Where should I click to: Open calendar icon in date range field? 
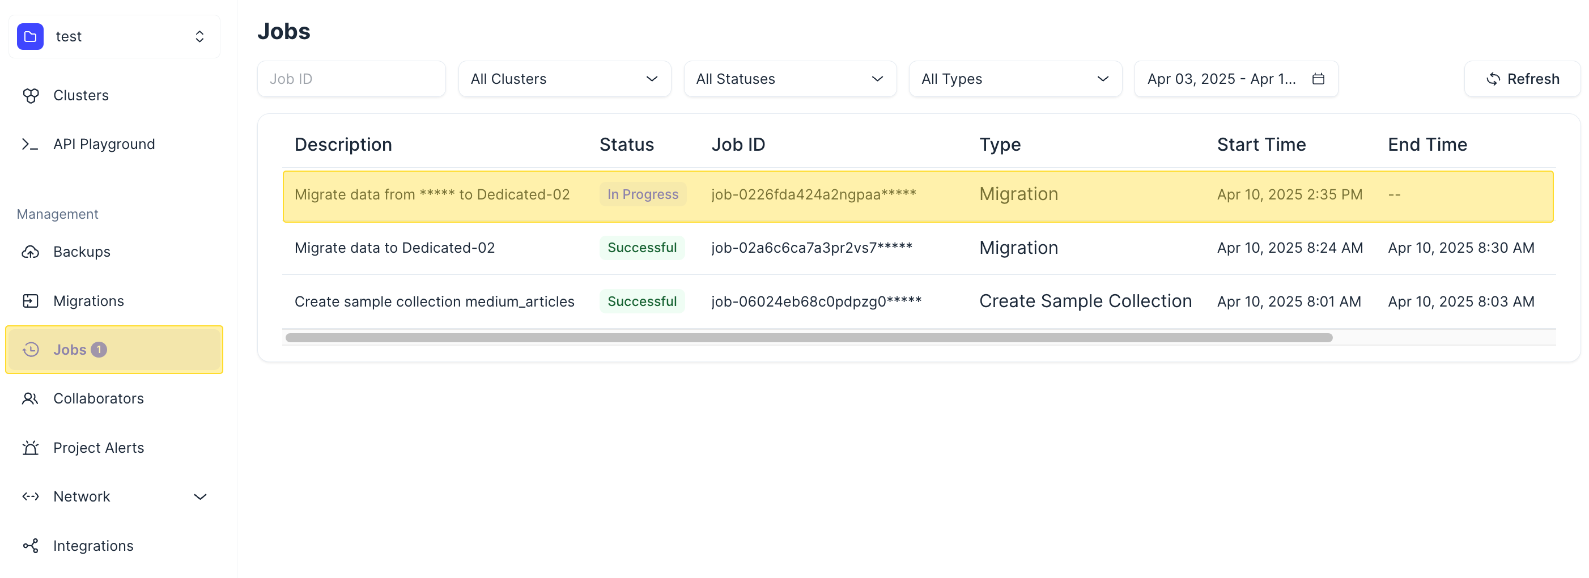tap(1318, 79)
